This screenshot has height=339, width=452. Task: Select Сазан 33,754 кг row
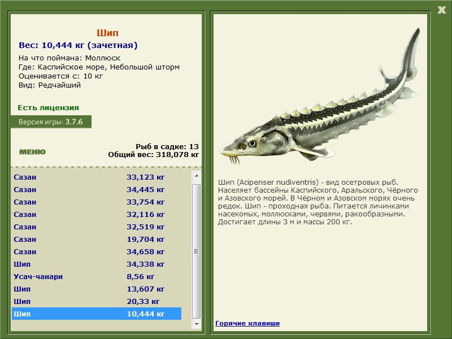coord(97,202)
